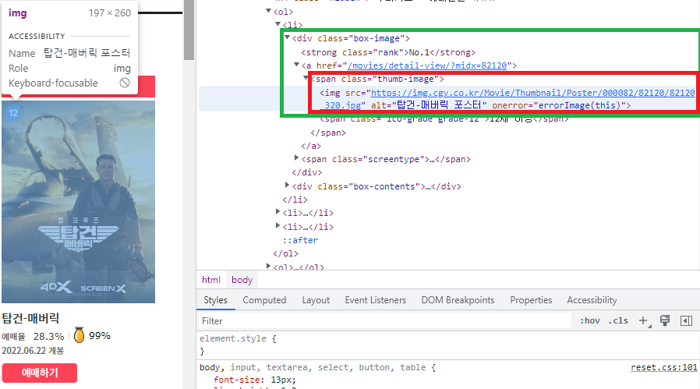The width and height of the screenshot is (700, 389).
Task: Select html in the breadcrumb bar
Action: coord(211,280)
